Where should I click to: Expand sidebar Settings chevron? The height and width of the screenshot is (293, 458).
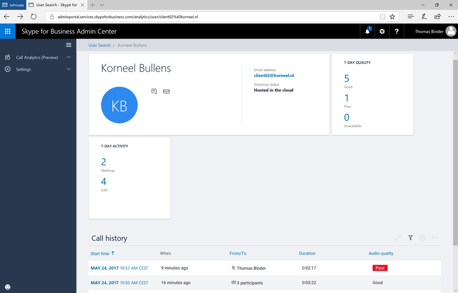pos(69,69)
